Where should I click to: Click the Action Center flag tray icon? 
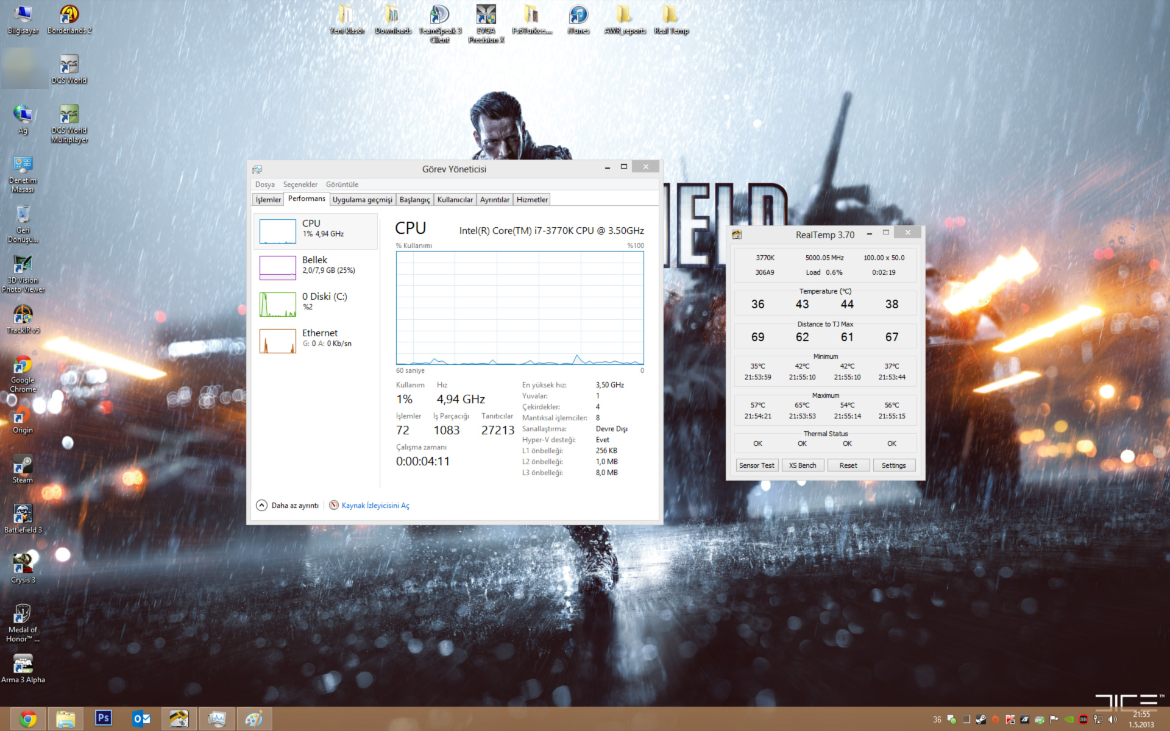(1054, 719)
